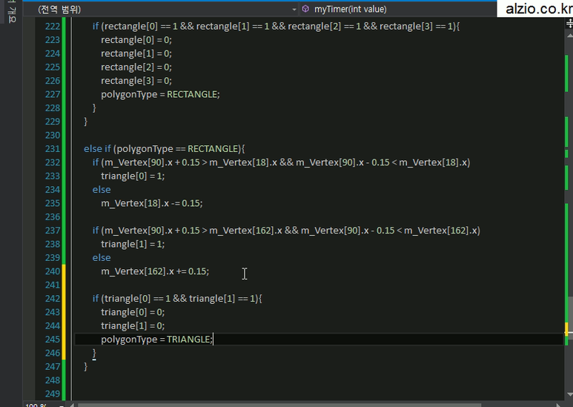The height and width of the screenshot is (407, 573).
Task: Click the polygonType = RECTANGLE; statement
Action: [x=160, y=94]
